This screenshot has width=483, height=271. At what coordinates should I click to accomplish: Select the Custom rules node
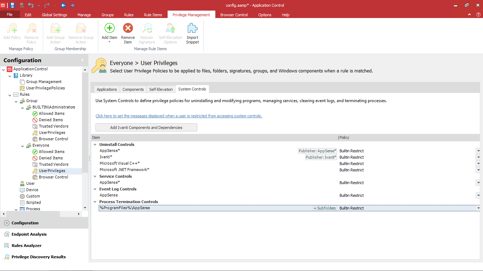click(x=33, y=196)
